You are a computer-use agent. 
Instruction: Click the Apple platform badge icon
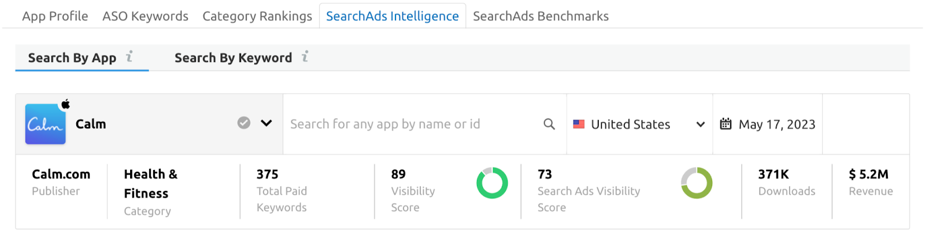(x=66, y=104)
